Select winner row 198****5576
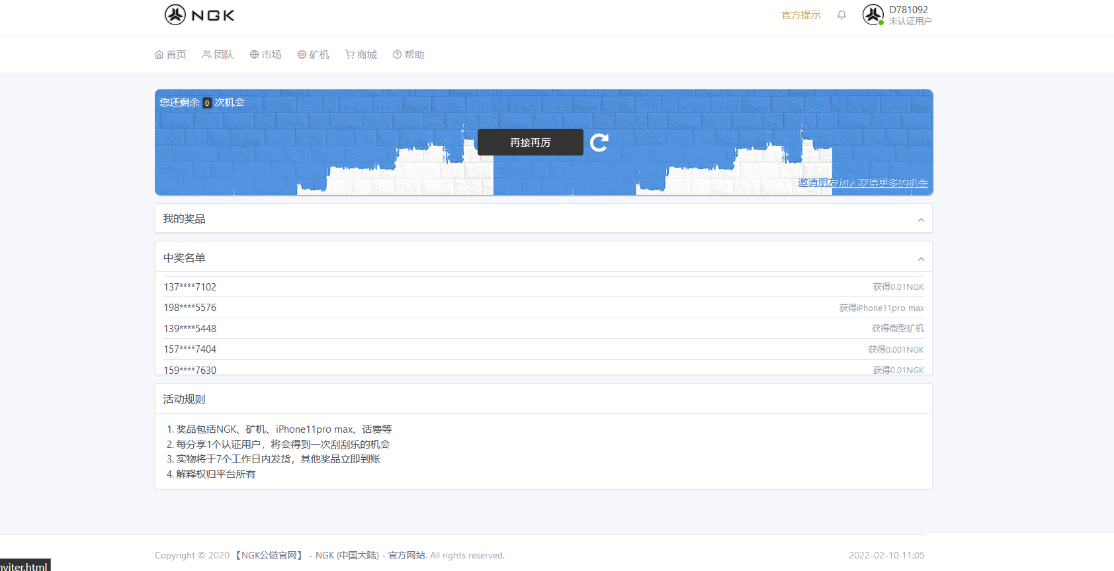 [190, 308]
